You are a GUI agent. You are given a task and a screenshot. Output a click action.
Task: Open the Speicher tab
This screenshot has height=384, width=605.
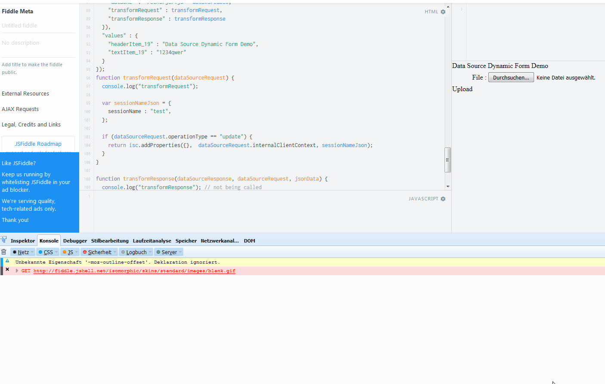pos(186,241)
